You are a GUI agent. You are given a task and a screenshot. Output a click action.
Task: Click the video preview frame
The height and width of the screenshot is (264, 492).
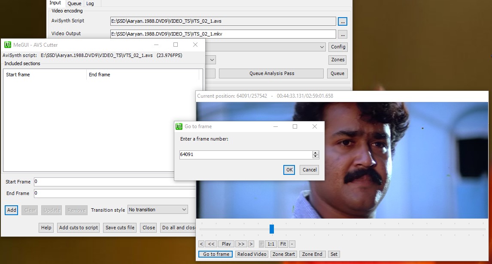pyautogui.click(x=342, y=160)
